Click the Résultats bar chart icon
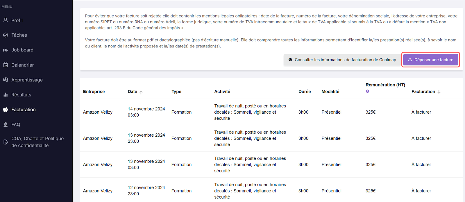The height and width of the screenshot is (202, 465). (6, 95)
